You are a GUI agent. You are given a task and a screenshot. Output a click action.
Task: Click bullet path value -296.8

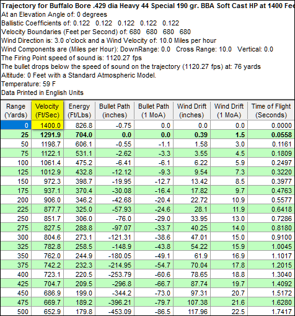tap(115, 284)
